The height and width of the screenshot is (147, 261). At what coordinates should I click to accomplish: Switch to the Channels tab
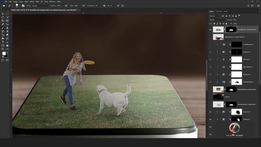[x=219, y=11]
